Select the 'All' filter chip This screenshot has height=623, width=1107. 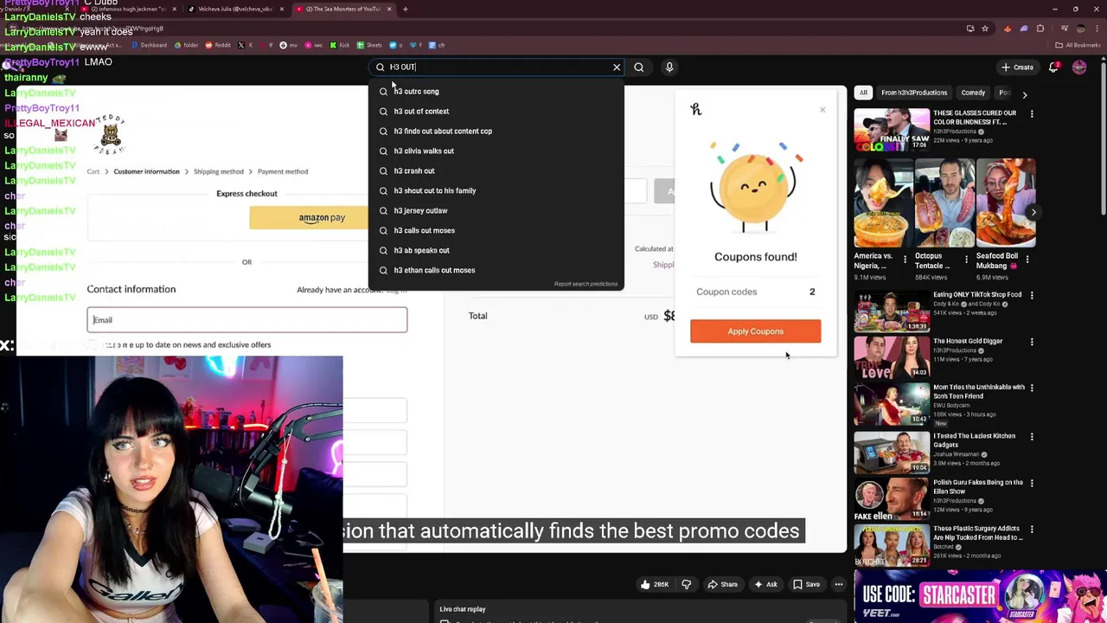click(863, 93)
